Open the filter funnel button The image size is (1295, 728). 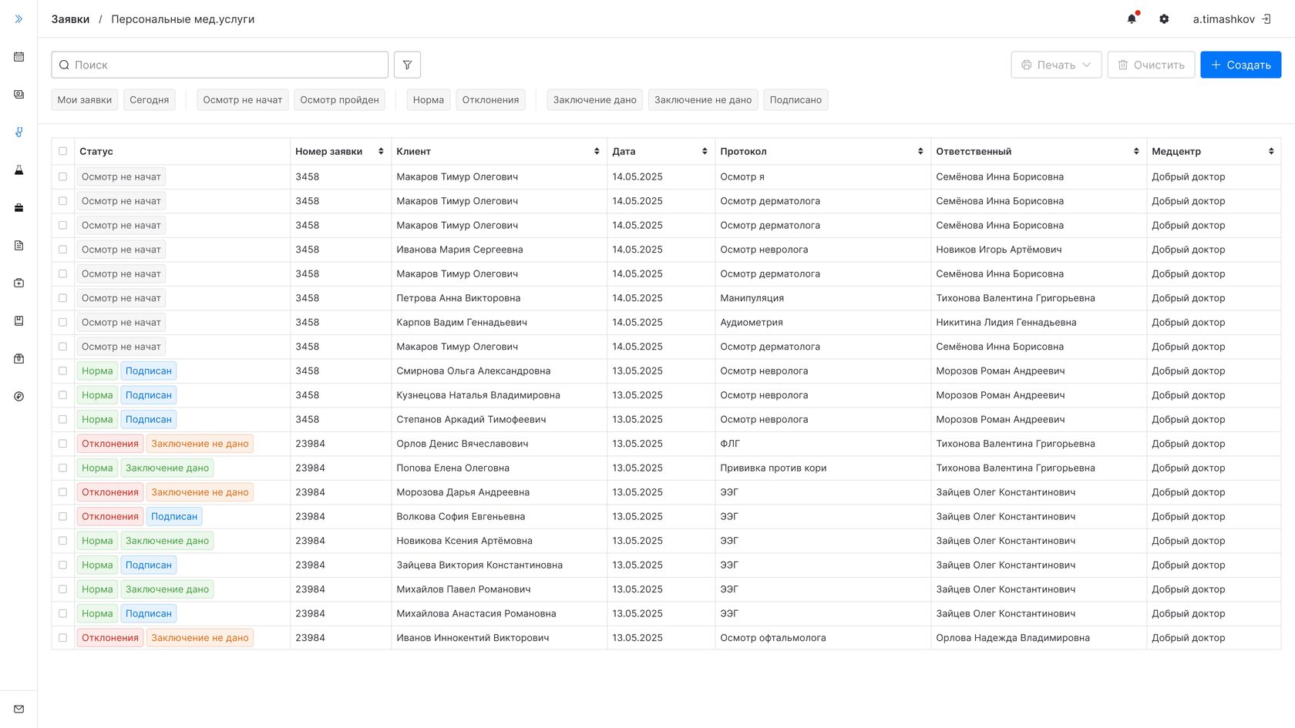pyautogui.click(x=407, y=65)
